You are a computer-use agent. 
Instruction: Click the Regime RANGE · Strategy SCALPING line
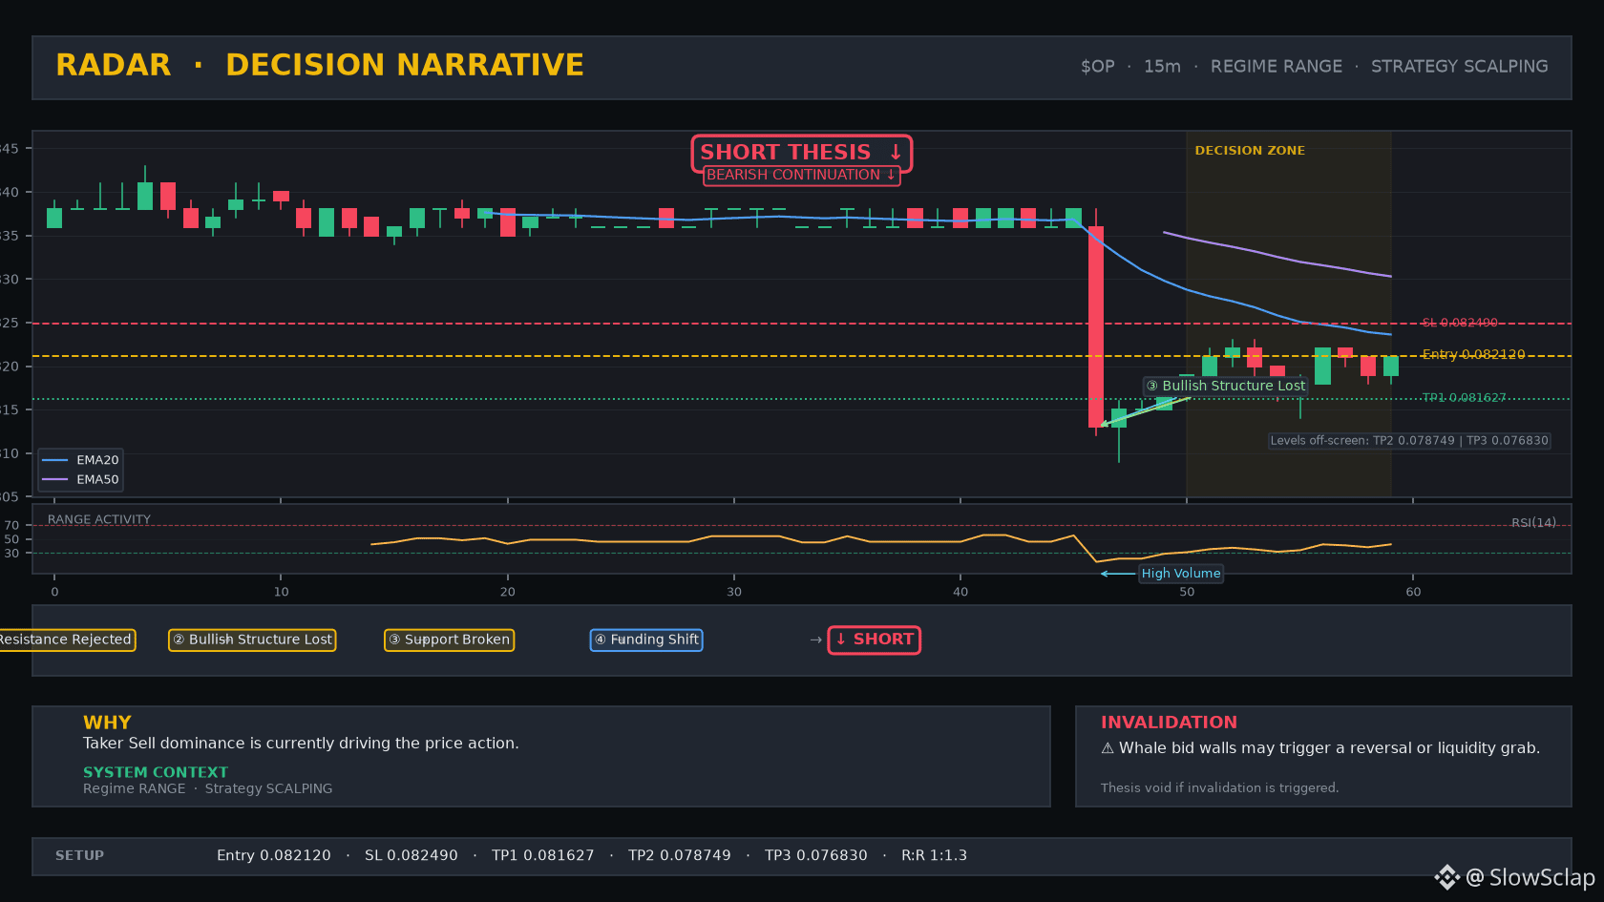tap(208, 788)
